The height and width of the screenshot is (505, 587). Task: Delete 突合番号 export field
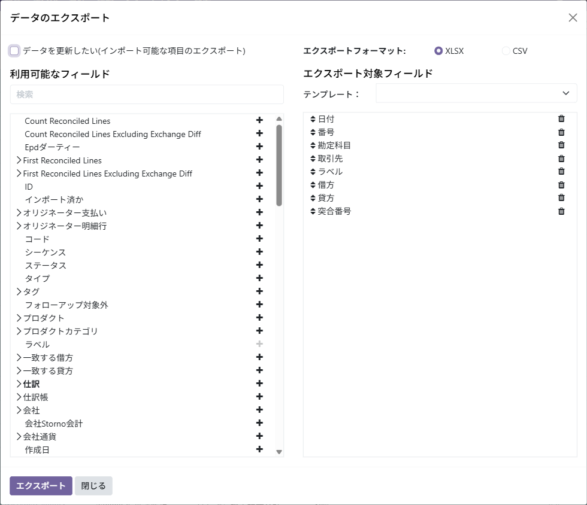[x=561, y=211]
